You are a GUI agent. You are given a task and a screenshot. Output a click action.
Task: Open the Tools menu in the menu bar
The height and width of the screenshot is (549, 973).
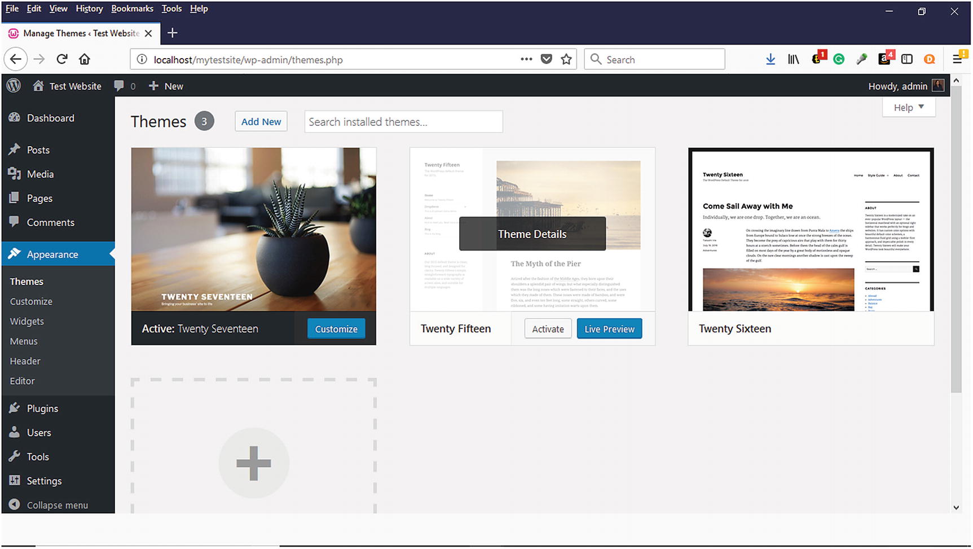pyautogui.click(x=171, y=8)
